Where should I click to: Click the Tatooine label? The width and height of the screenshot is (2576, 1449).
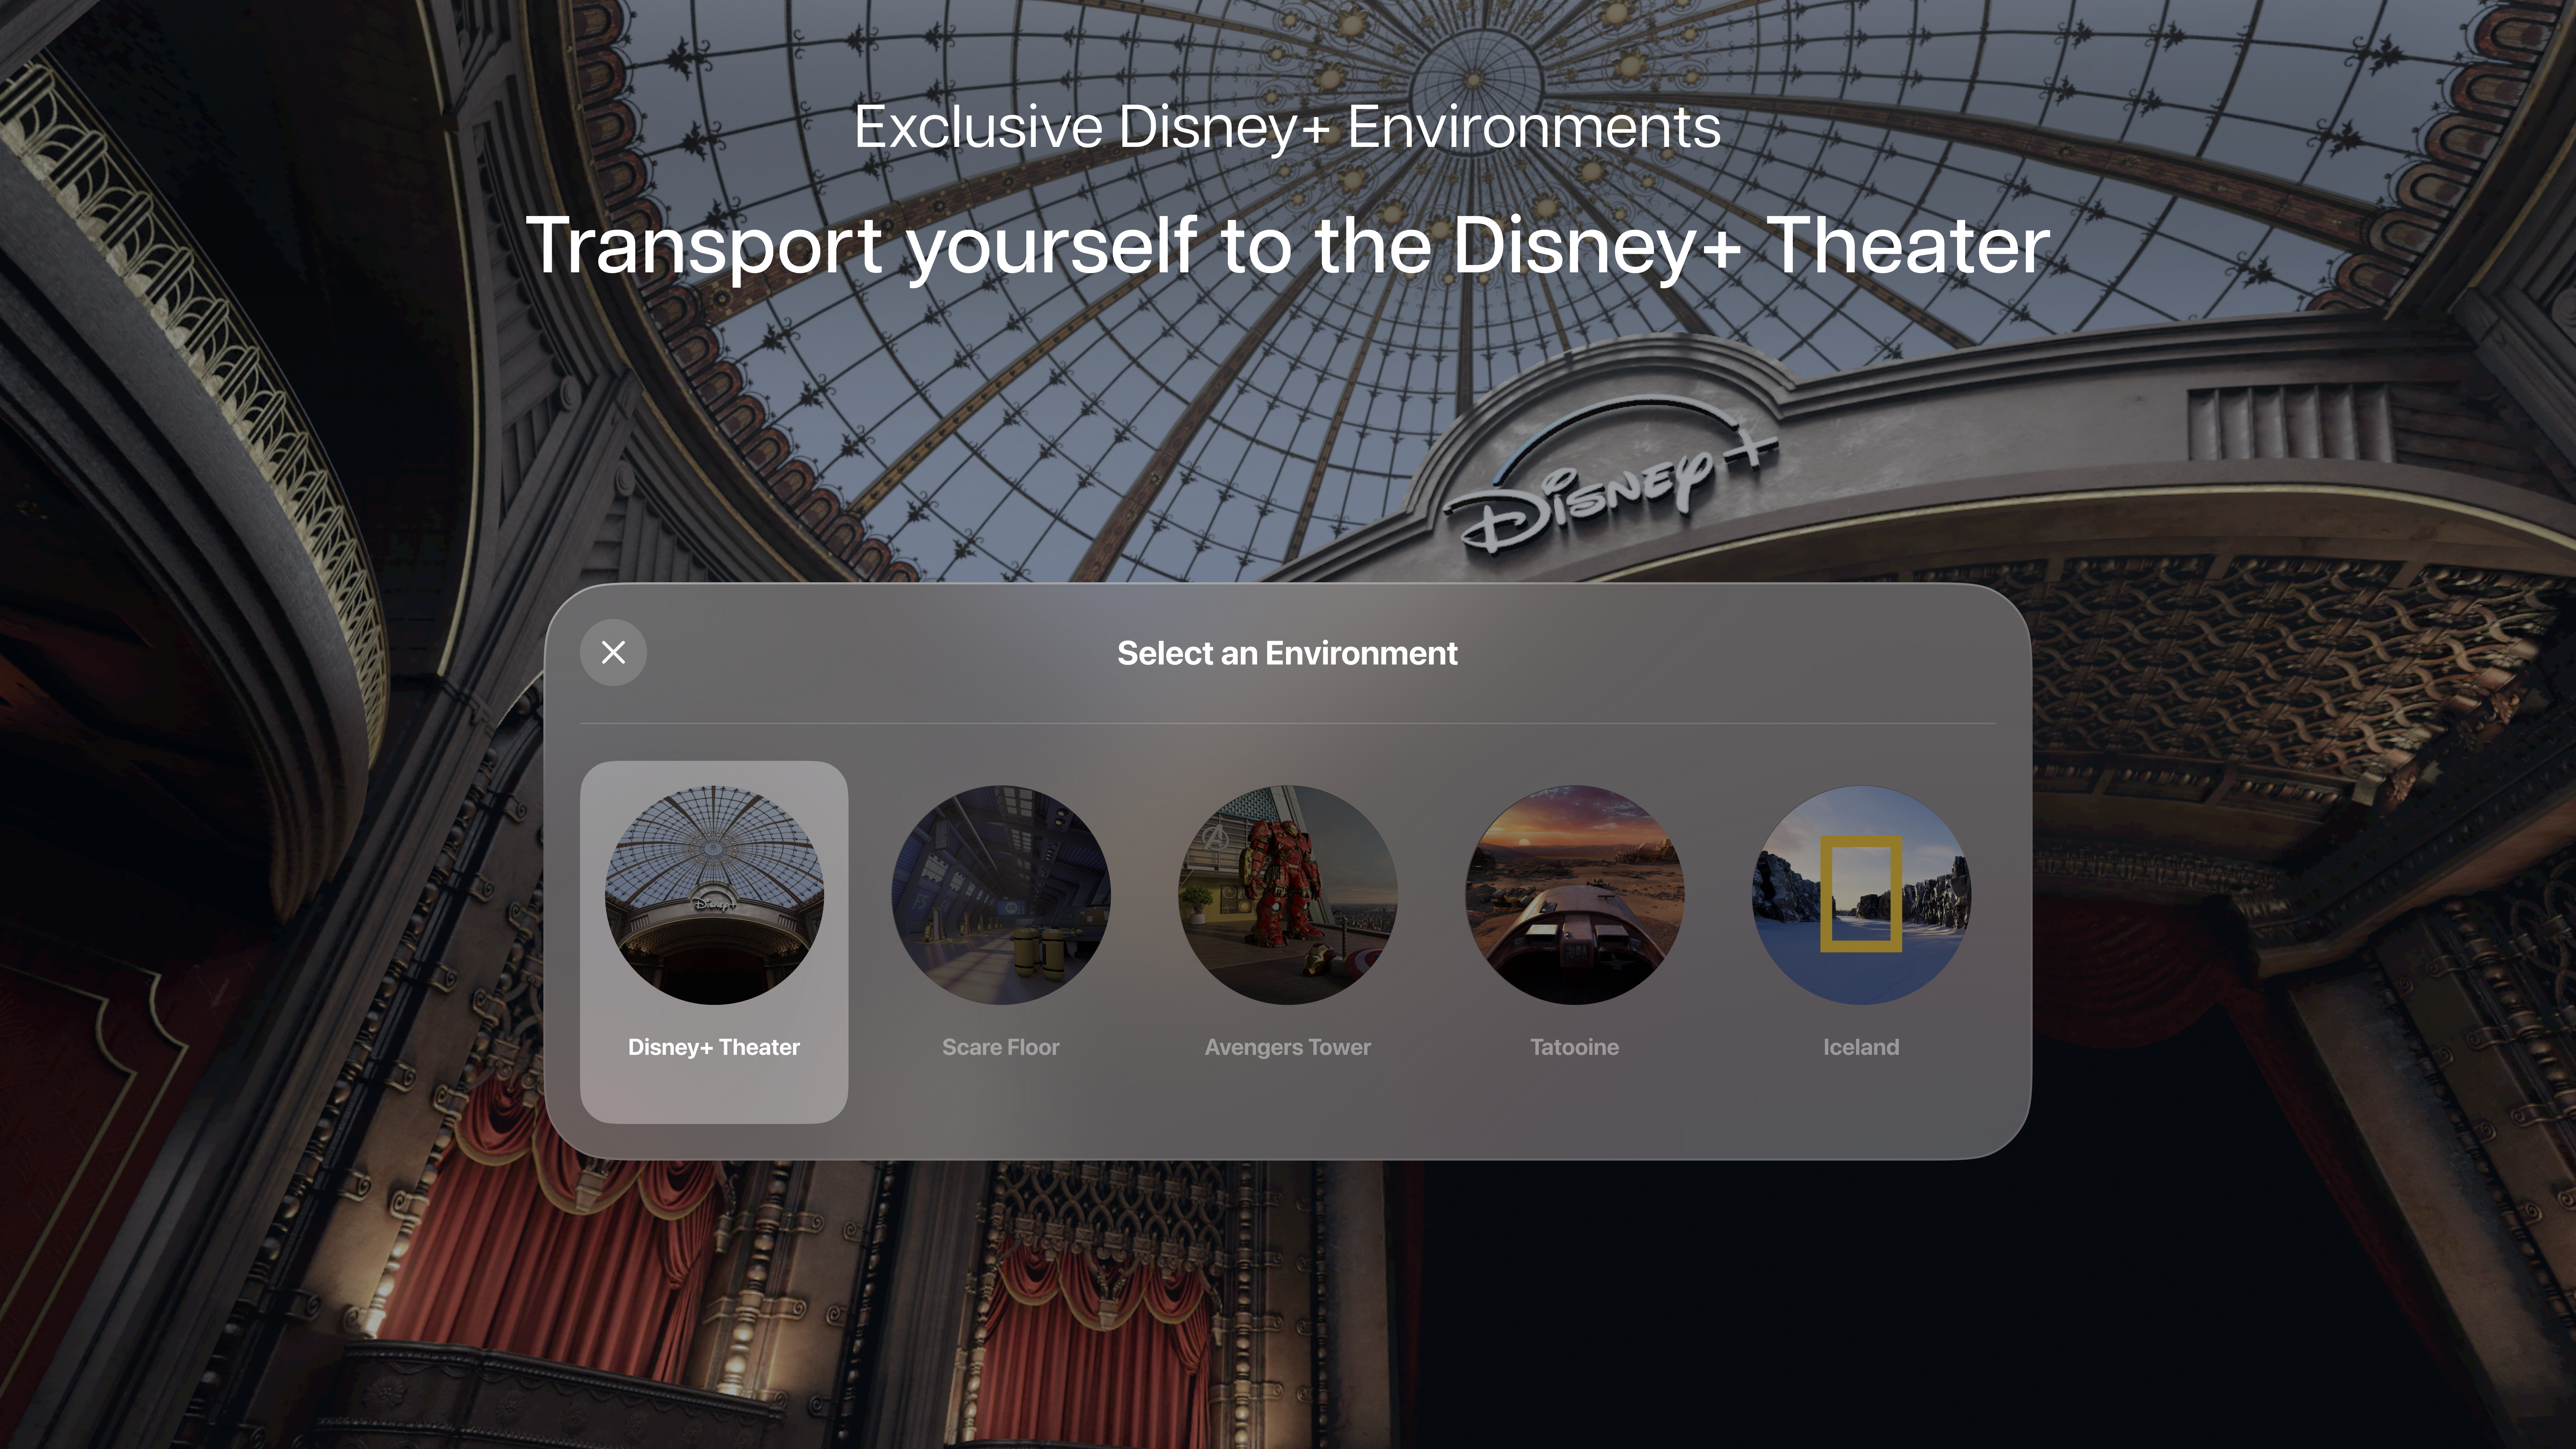[1575, 1047]
